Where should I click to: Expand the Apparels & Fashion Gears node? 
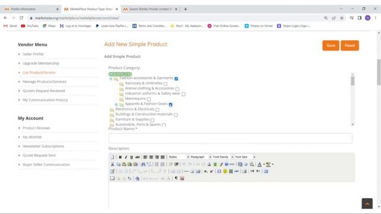coord(117,105)
